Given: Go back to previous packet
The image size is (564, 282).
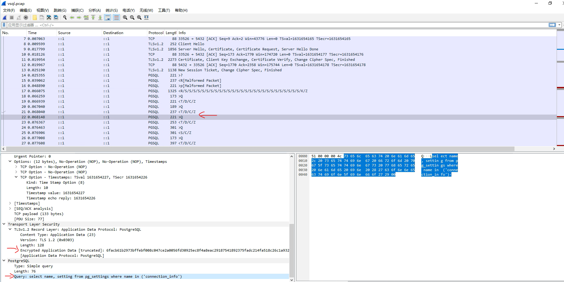Looking at the screenshot, I should click(x=72, y=18).
